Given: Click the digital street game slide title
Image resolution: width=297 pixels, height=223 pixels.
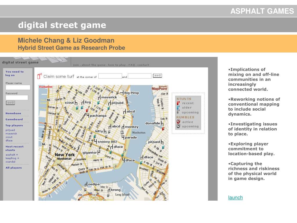Looking at the screenshot, I should pyautogui.click(x=62, y=25).
